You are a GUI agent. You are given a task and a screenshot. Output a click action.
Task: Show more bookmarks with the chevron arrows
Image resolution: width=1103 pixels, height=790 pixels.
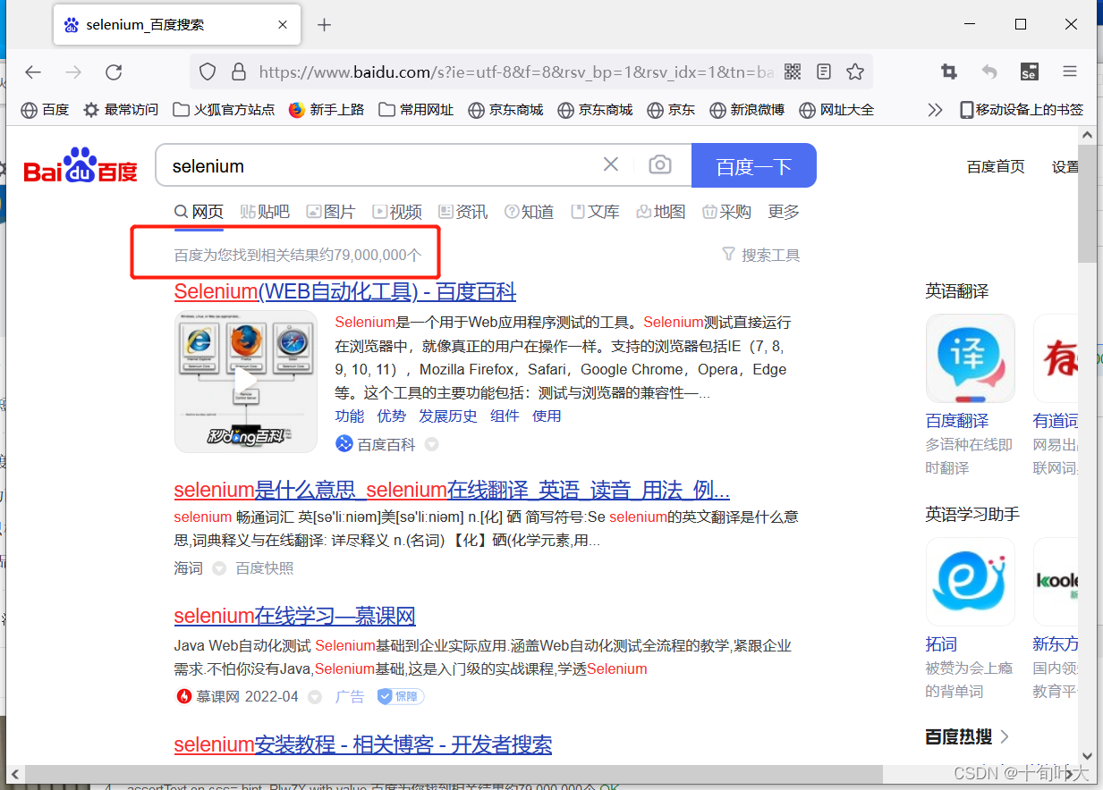(x=935, y=109)
